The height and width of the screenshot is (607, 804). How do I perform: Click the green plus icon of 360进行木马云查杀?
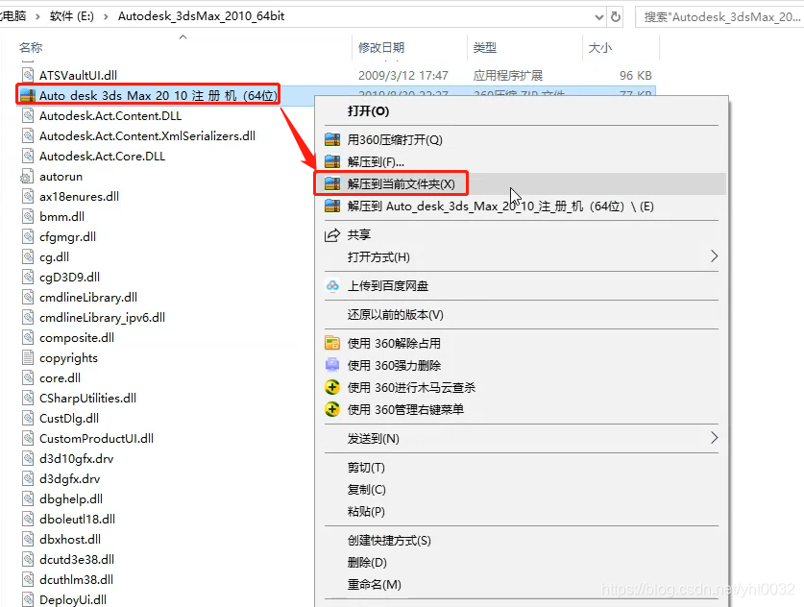(x=332, y=387)
